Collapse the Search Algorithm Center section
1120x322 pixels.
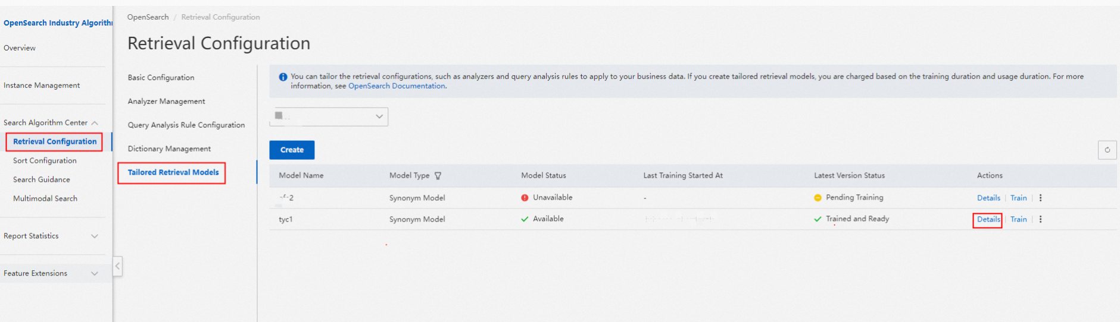[95, 123]
